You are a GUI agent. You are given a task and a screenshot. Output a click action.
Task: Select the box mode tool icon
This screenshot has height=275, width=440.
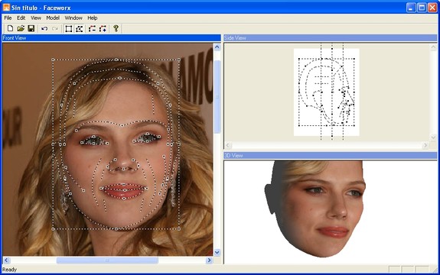[x=68, y=28]
